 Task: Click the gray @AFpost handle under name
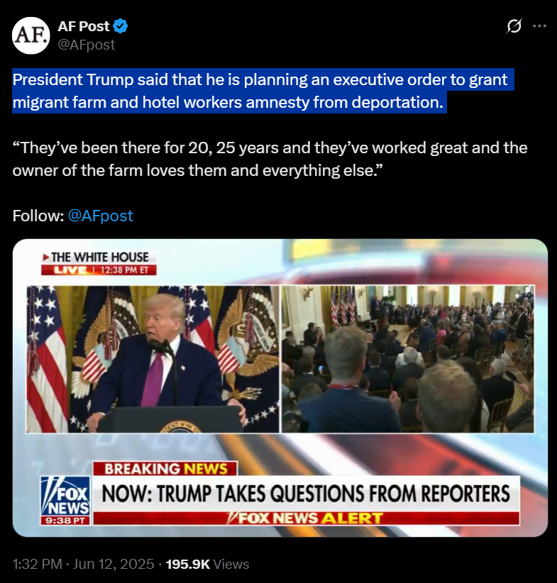(87, 45)
